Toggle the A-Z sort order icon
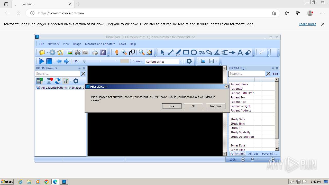The width and height of the screenshot is (329, 185). (66, 81)
